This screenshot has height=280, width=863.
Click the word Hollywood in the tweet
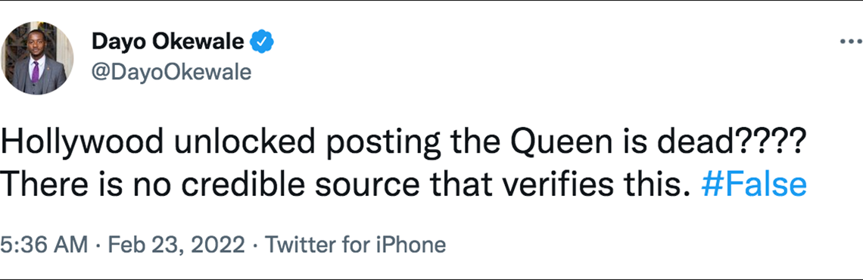(82, 144)
